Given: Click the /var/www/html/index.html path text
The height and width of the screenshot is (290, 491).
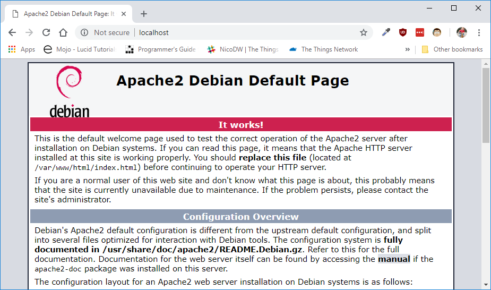Looking at the screenshot, I should click(x=86, y=167).
